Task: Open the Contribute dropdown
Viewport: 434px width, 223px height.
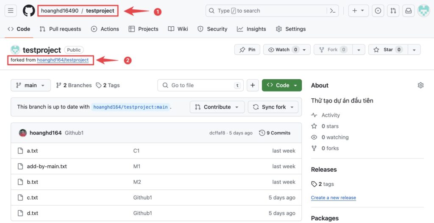Action: tap(217, 107)
